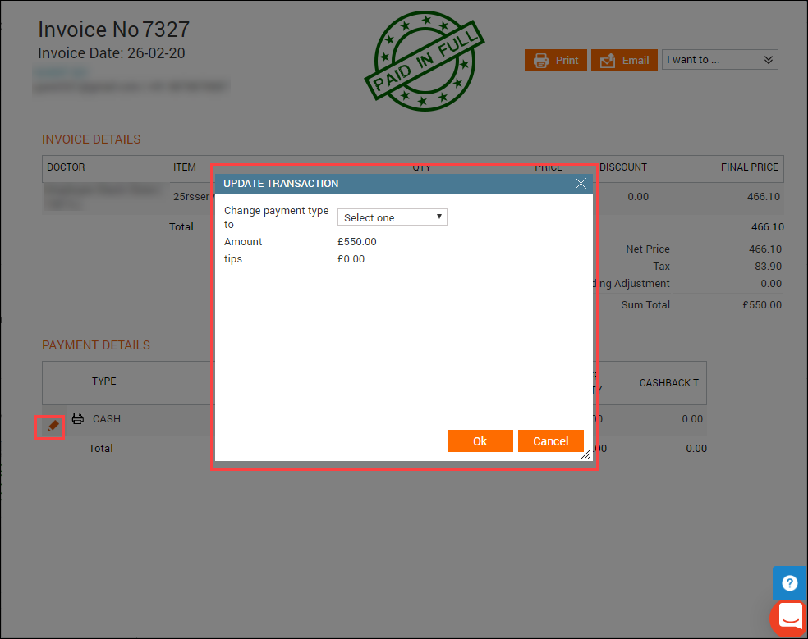Viewport: 808px width, 639px height.
Task: Click the Sum Total £550.00 value
Action: coord(762,305)
